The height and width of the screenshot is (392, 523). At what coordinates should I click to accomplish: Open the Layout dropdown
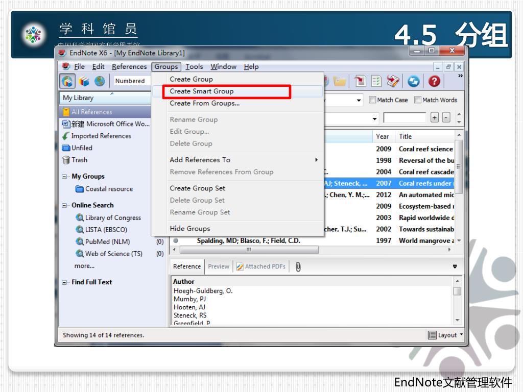pos(445,335)
